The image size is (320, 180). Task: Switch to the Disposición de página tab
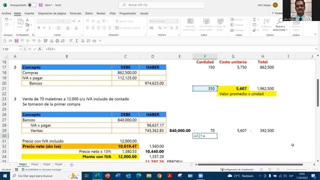coord(52,13)
